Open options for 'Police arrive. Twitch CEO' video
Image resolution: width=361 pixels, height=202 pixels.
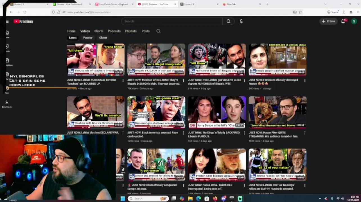244,185
